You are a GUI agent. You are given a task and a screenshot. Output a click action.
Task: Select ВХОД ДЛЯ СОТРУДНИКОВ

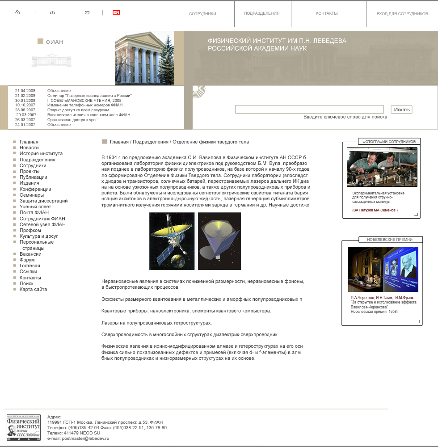click(x=401, y=14)
